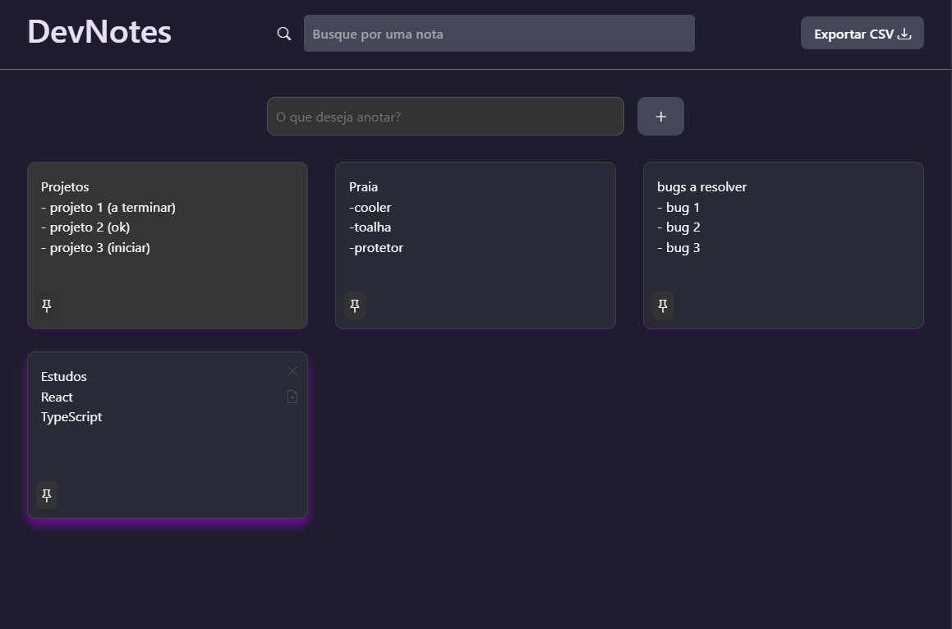Click the download arrow icon in Exportar CSV
952x629 pixels.
point(904,33)
